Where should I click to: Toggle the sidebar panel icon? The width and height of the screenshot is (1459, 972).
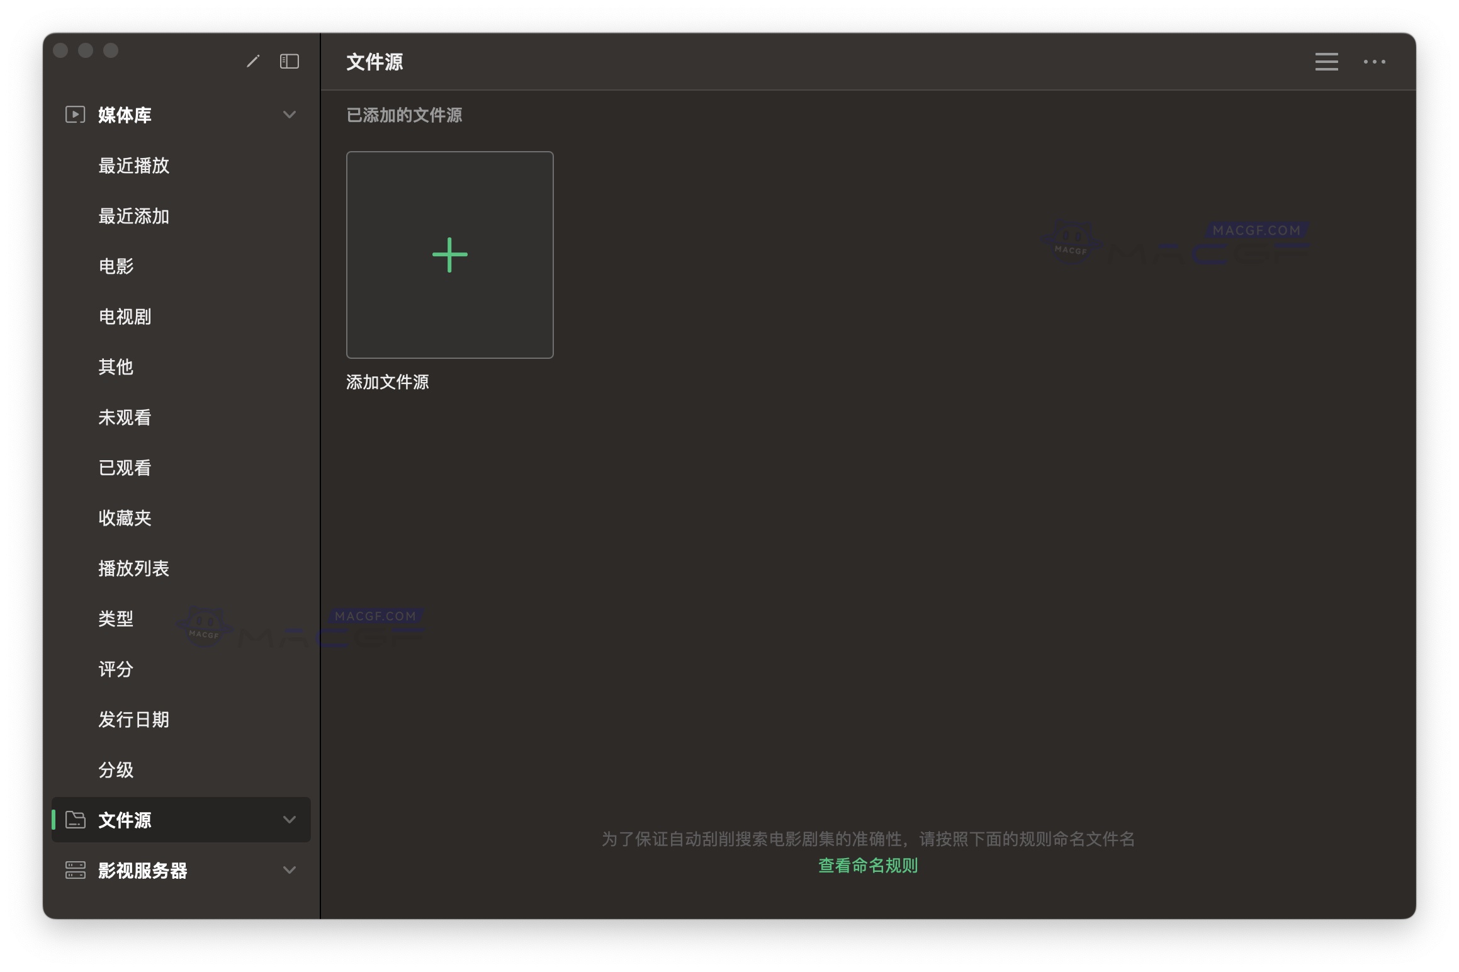click(x=289, y=61)
